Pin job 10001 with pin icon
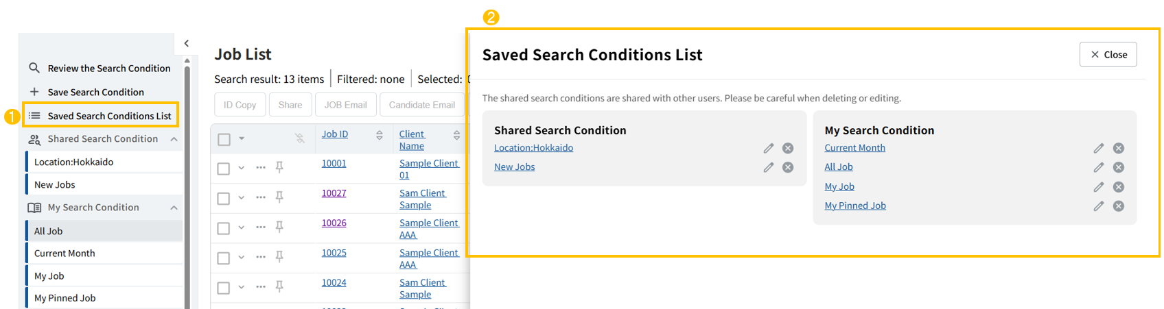 coord(279,167)
